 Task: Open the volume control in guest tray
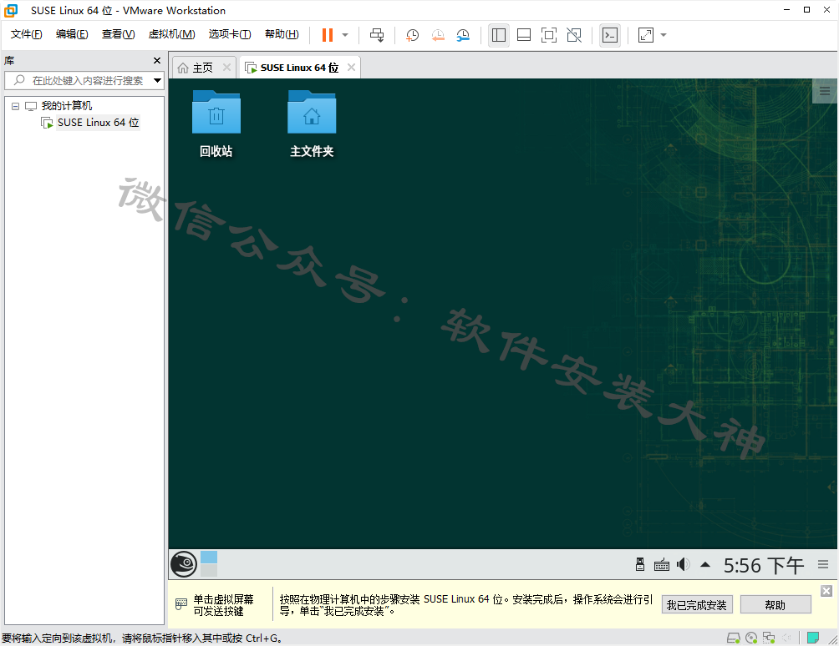(684, 564)
